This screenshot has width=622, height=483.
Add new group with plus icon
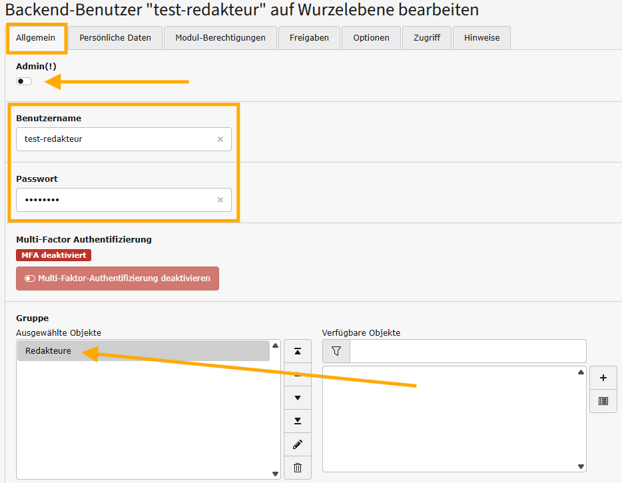[603, 378]
